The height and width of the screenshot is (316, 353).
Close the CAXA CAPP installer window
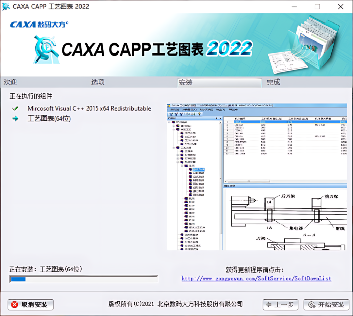click(x=341, y=7)
